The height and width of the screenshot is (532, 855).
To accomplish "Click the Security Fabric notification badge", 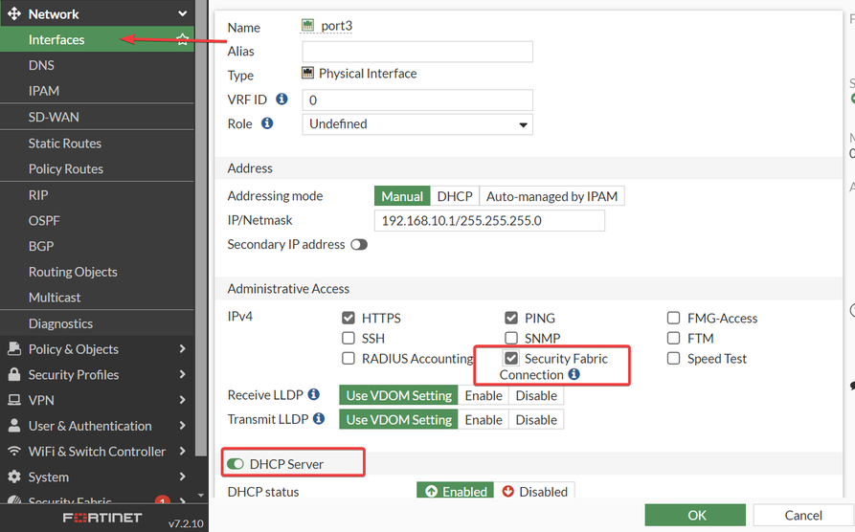I will (162, 500).
